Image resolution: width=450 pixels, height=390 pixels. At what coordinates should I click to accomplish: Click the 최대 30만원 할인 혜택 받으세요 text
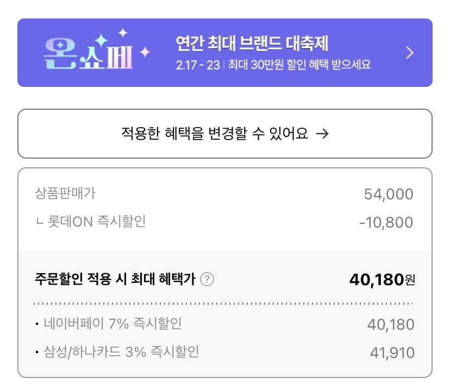299,65
